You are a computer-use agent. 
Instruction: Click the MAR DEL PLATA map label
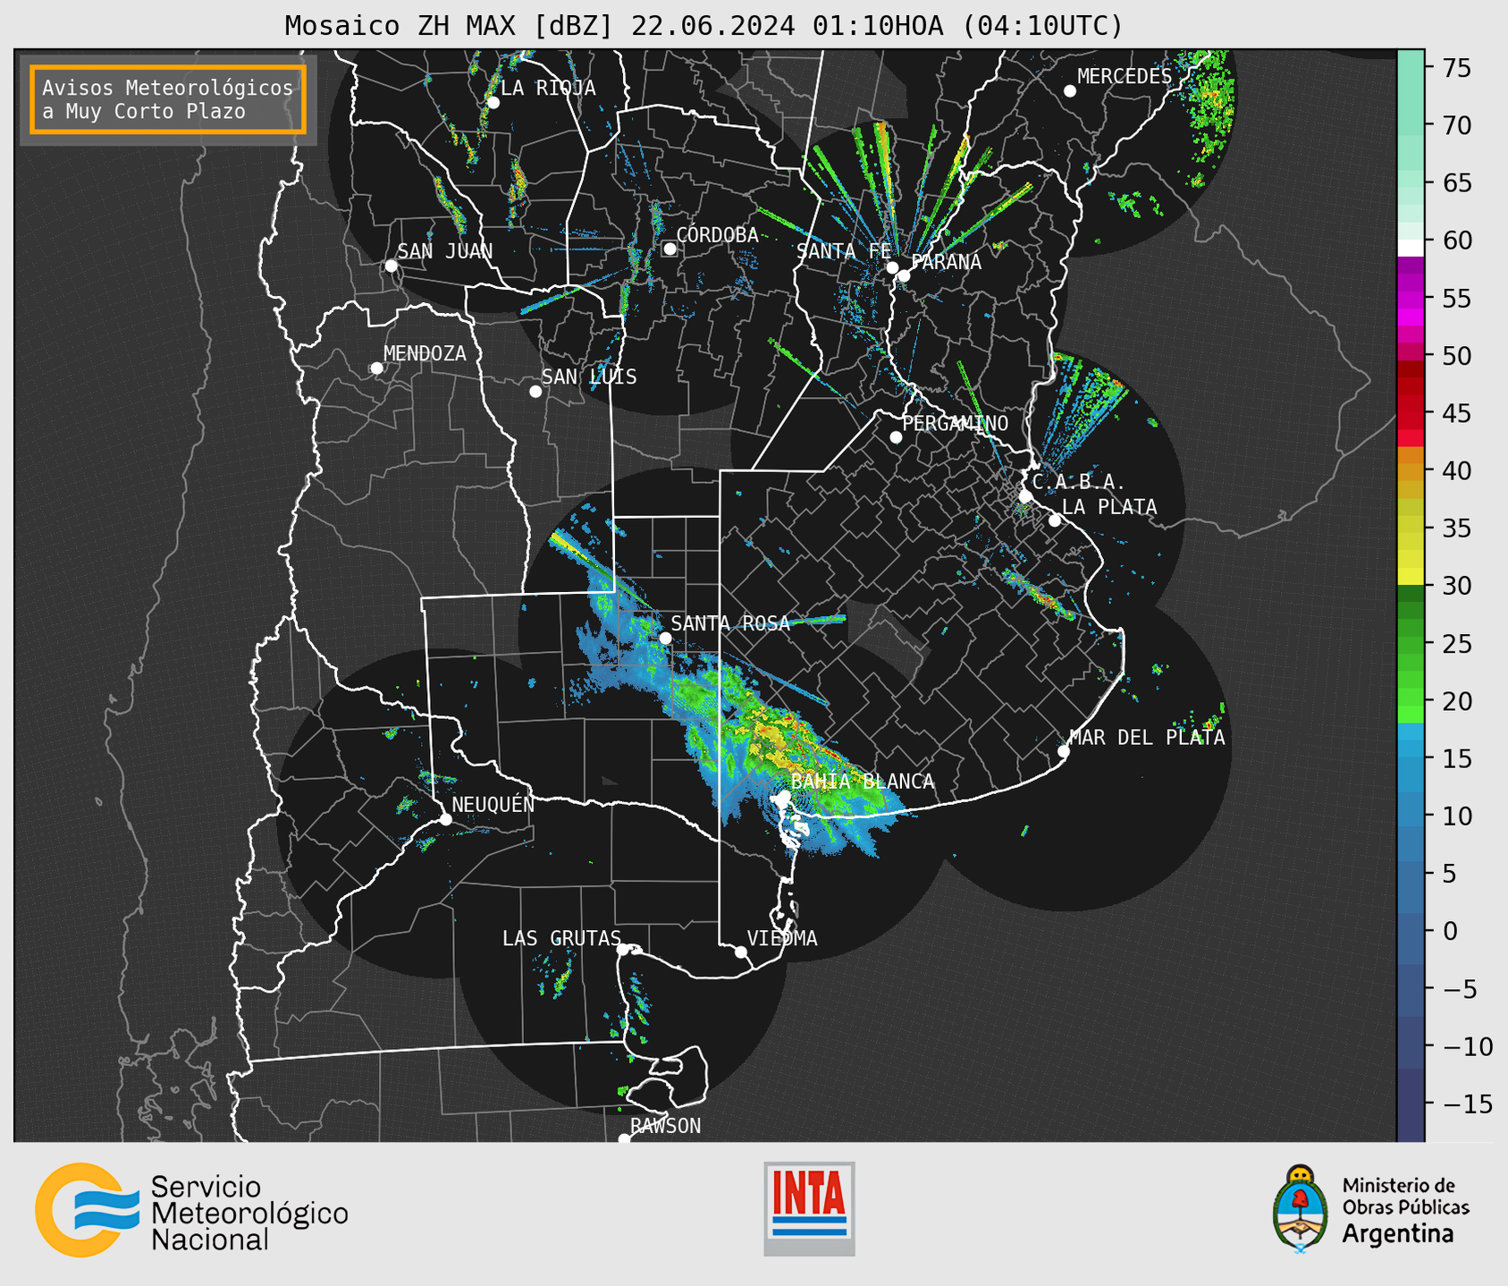click(x=1147, y=738)
